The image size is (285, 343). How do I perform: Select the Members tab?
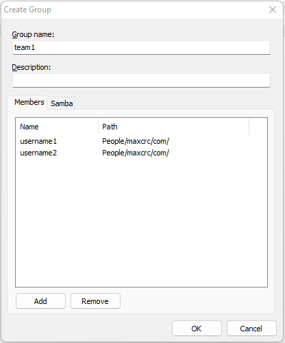click(29, 102)
